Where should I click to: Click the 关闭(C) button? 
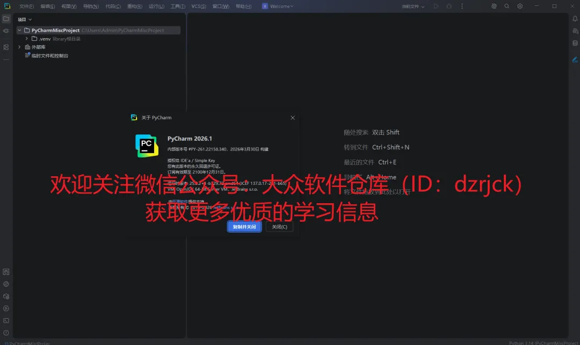279,227
